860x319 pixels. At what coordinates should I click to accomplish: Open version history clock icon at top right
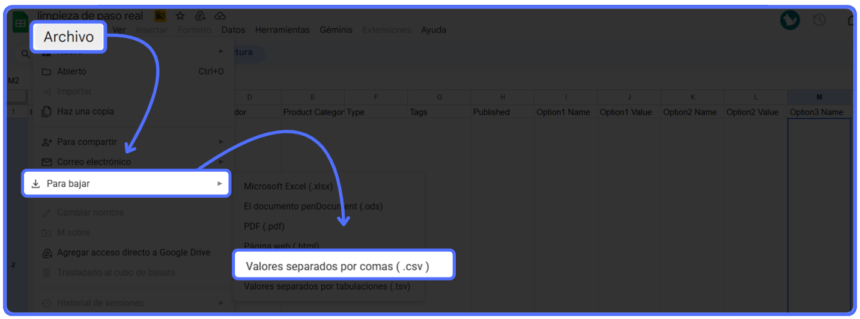(819, 20)
